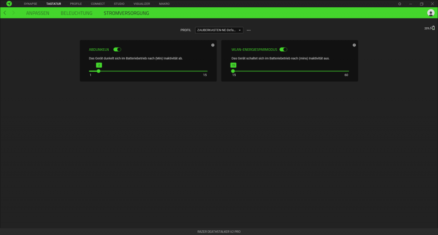Close the Razer Synapse window

[x=432, y=4]
